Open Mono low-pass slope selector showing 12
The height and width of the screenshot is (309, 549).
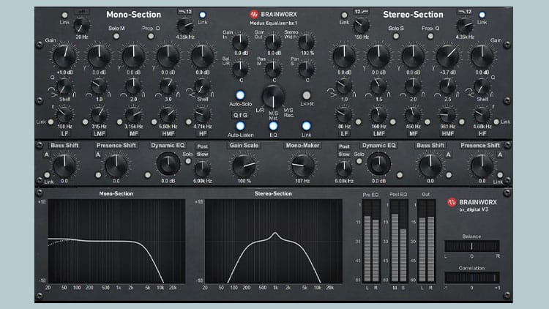coord(185,12)
